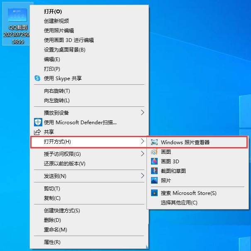The height and width of the screenshot is (251, 251).
Task: Click the Skype icon in context menu
Action: click(37, 78)
